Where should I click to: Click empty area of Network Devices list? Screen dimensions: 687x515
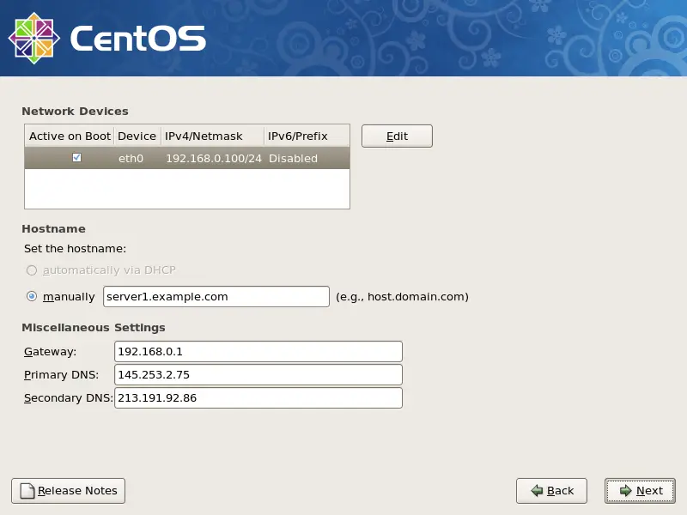tap(186, 189)
